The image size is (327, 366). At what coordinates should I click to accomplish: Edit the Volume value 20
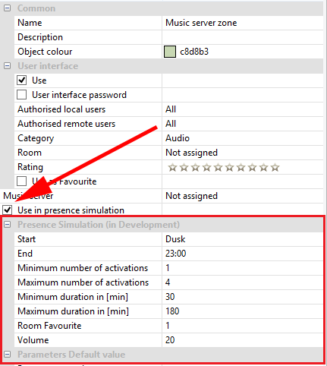242,340
